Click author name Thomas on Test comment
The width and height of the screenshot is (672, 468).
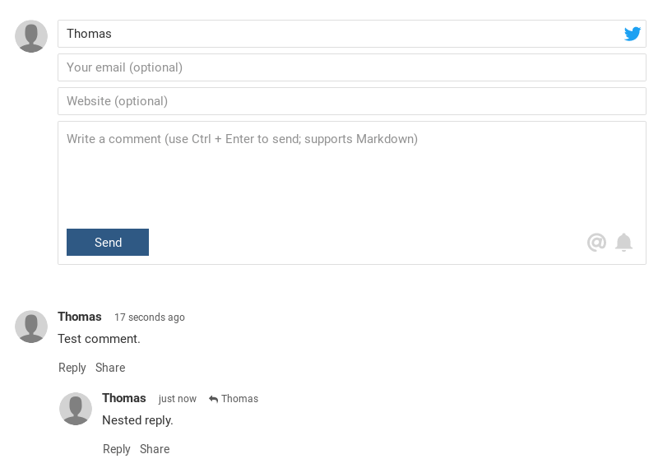(x=80, y=317)
